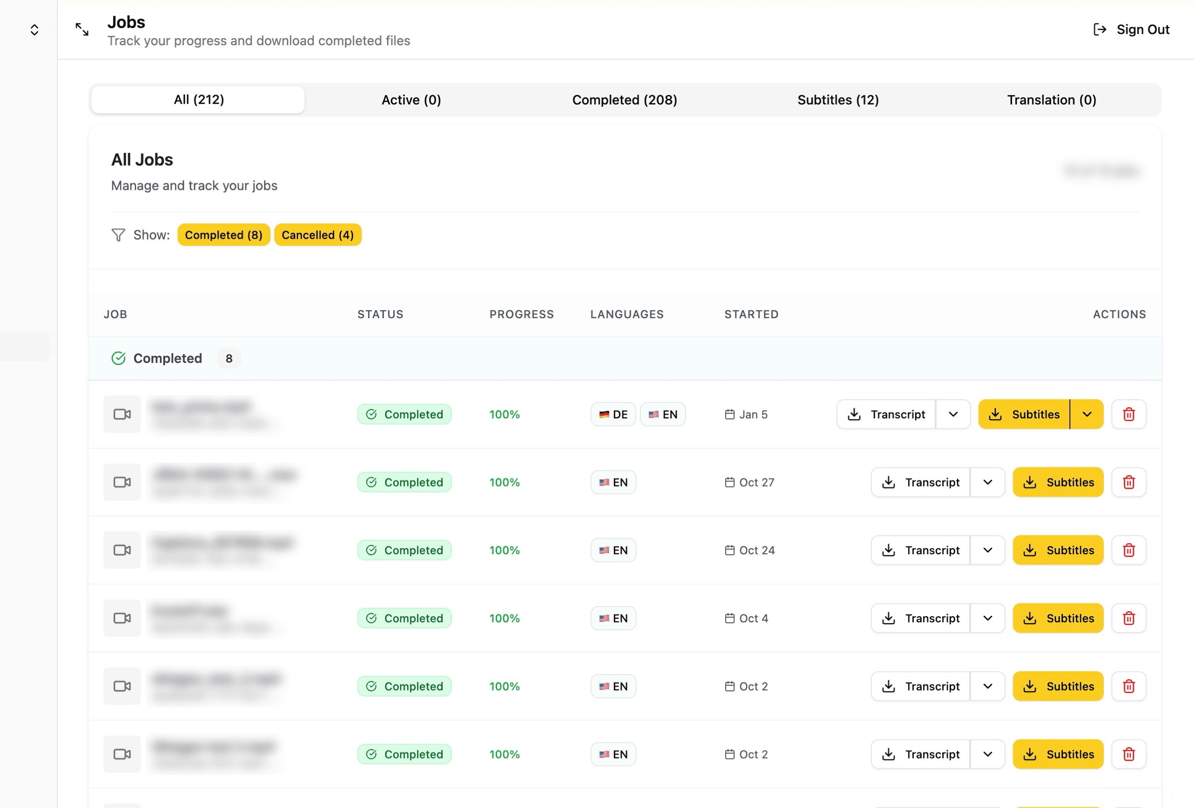
Task: Select the video thumbnail of the Oct 27 job
Action: [122, 482]
